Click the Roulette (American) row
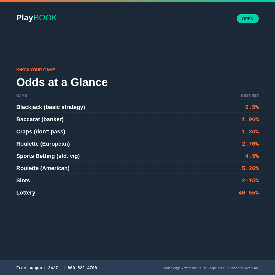The width and height of the screenshot is (275, 275). 43,168
